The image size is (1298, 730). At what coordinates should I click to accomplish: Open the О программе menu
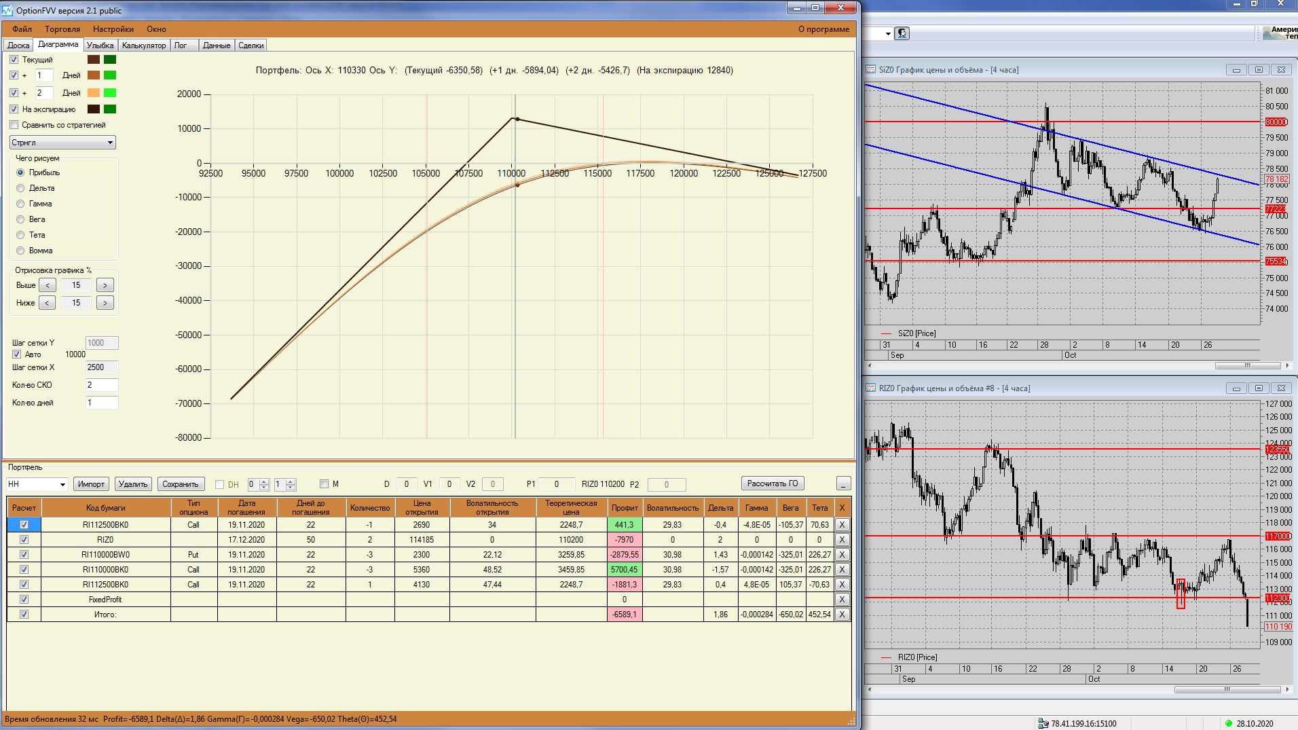[x=823, y=29]
